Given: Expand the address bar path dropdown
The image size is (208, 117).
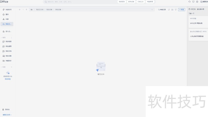Looking at the screenshot, I should click(x=152, y=10).
